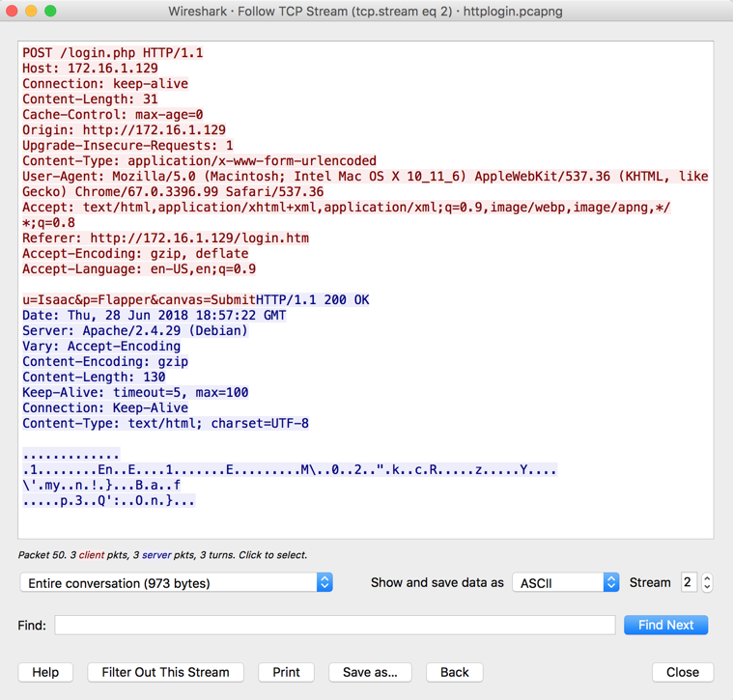Click the Close button at bottom right
The image size is (733, 700).
tap(682, 672)
